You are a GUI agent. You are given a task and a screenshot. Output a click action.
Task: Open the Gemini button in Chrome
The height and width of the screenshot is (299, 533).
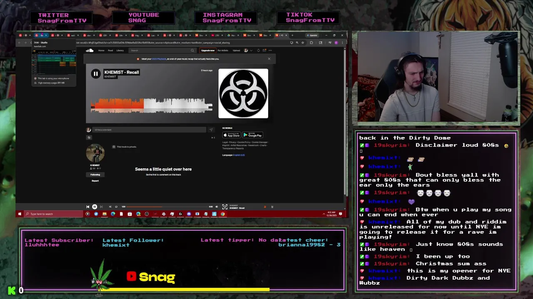point(312,35)
